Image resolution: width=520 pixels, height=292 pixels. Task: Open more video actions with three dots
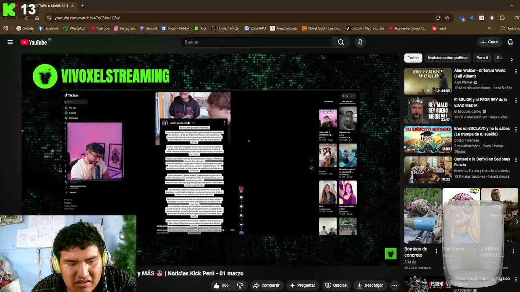[394, 286]
